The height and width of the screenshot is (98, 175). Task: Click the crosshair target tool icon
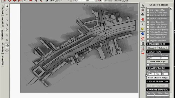coord(7,40)
